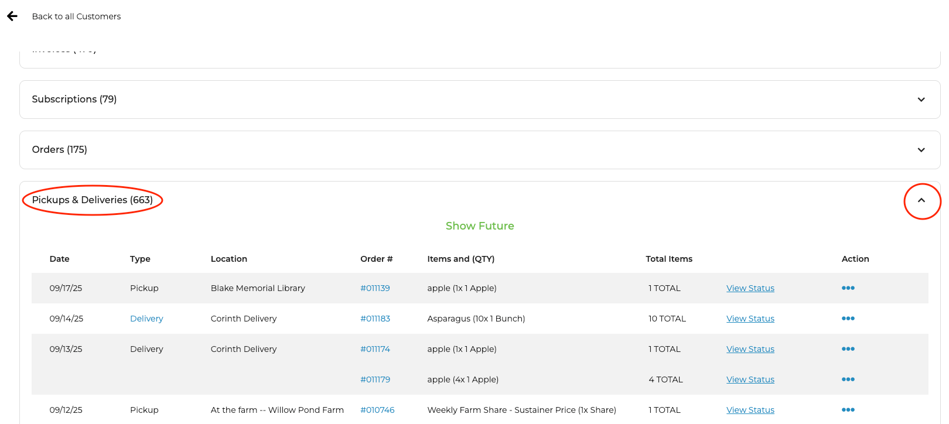Click the Items and (QTY) column header
Image resolution: width=949 pixels, height=424 pixels.
point(461,259)
